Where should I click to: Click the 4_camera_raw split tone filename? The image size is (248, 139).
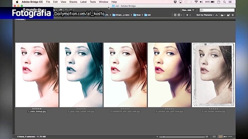coord(169,112)
